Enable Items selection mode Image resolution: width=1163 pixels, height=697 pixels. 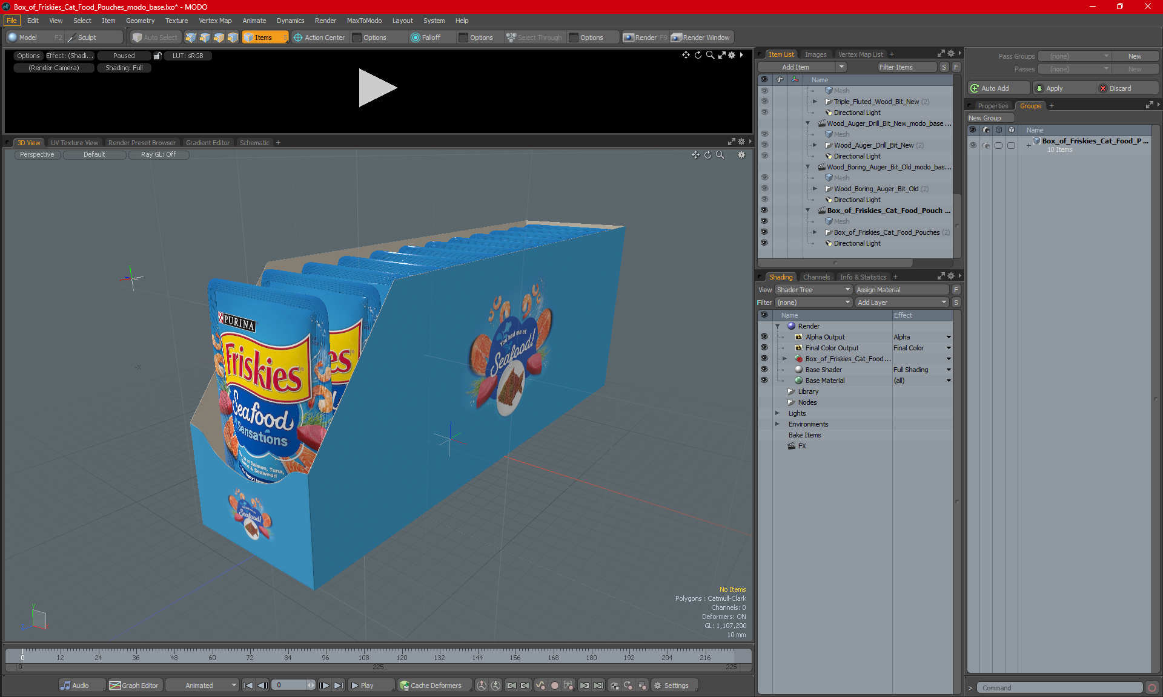[x=265, y=38]
